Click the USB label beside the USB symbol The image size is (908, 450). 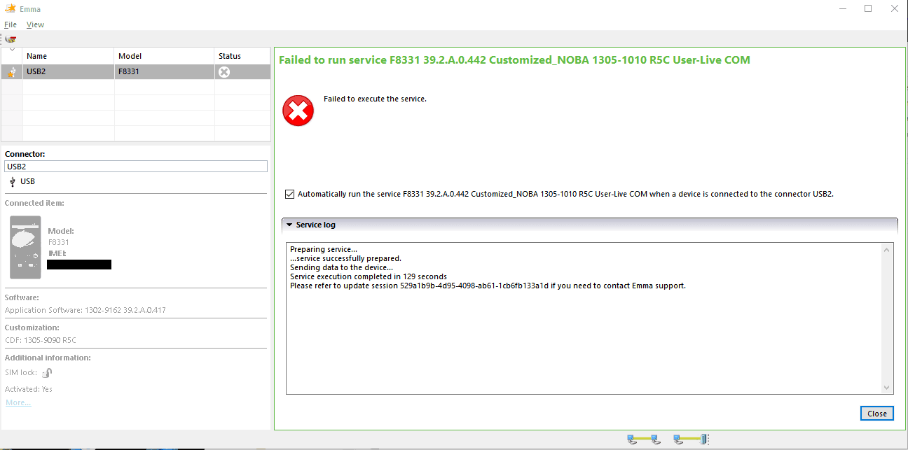coord(27,181)
